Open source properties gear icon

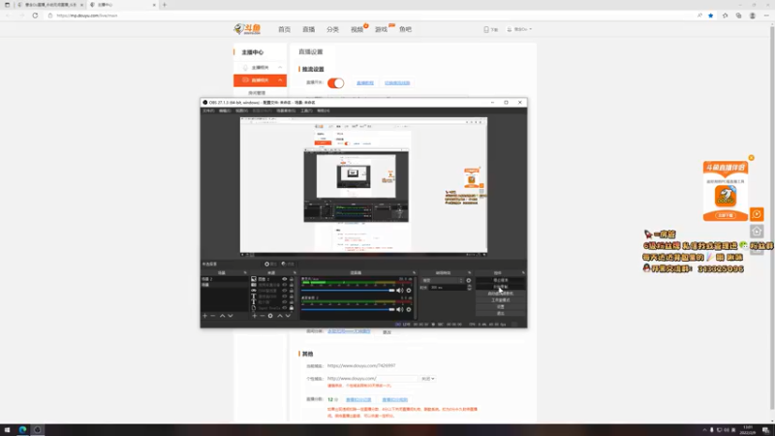point(270,316)
